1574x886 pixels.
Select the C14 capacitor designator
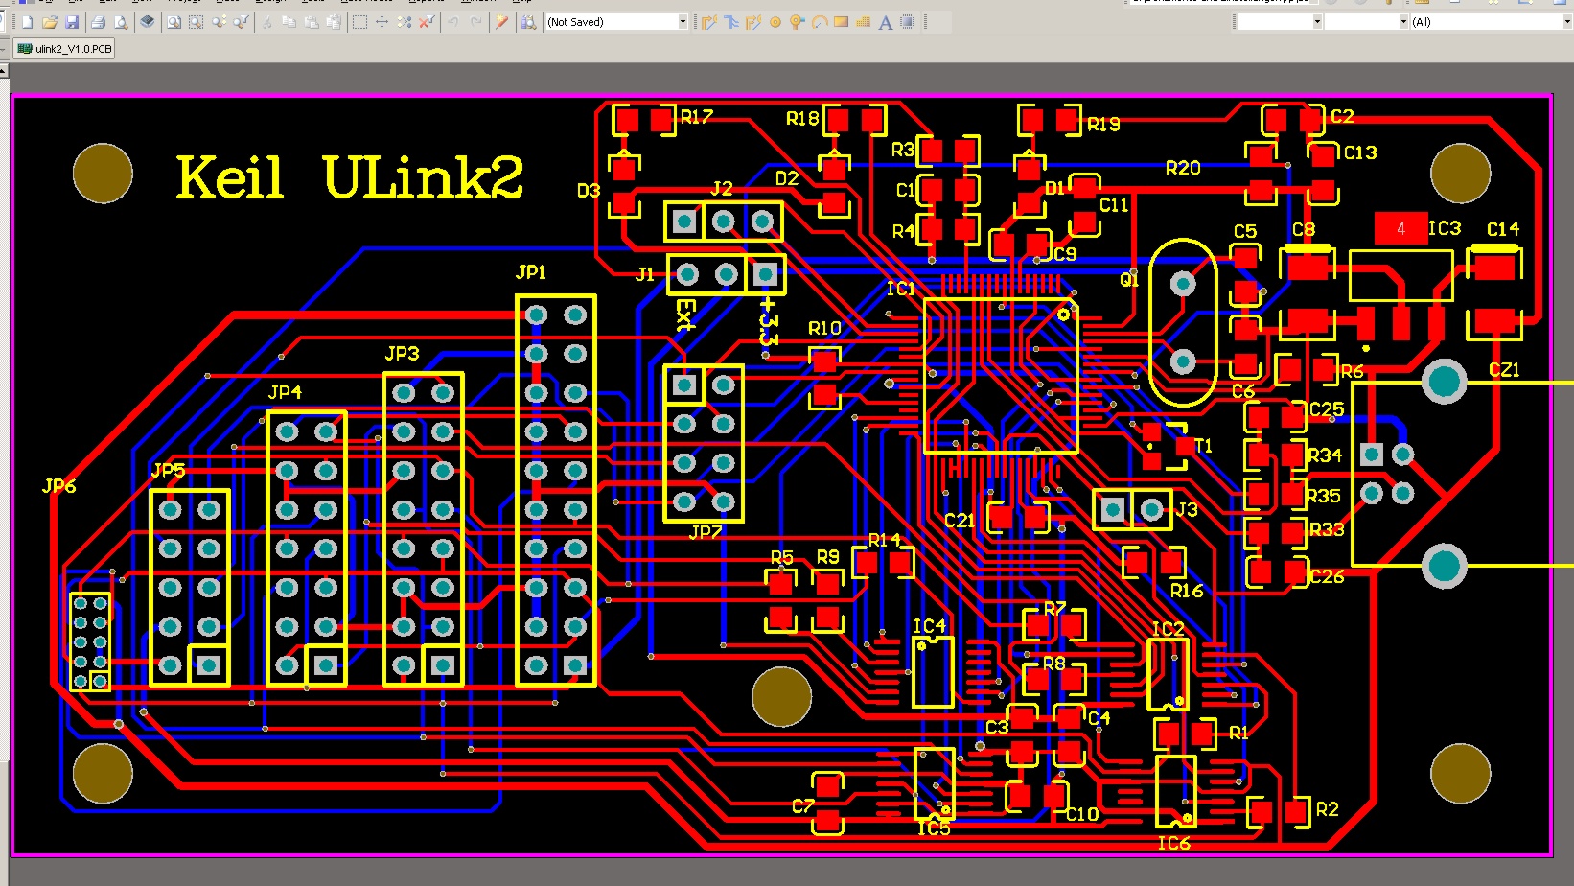pos(1503,229)
